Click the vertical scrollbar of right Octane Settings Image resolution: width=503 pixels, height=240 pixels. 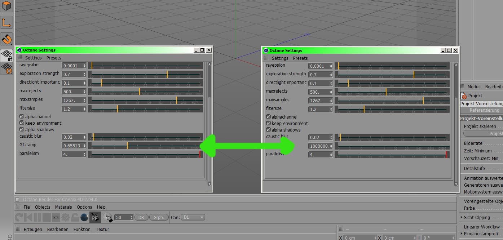tap(456, 124)
